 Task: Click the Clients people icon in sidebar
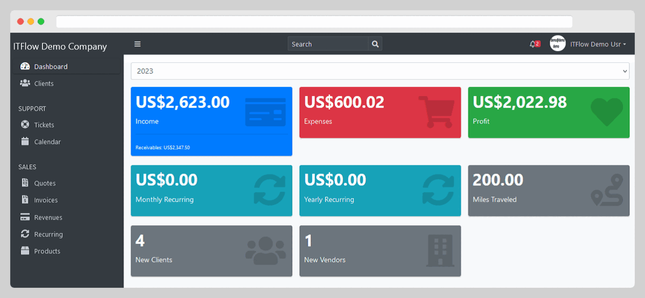tap(25, 83)
